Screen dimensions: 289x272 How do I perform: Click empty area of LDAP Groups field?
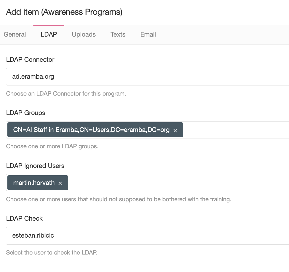235,130
